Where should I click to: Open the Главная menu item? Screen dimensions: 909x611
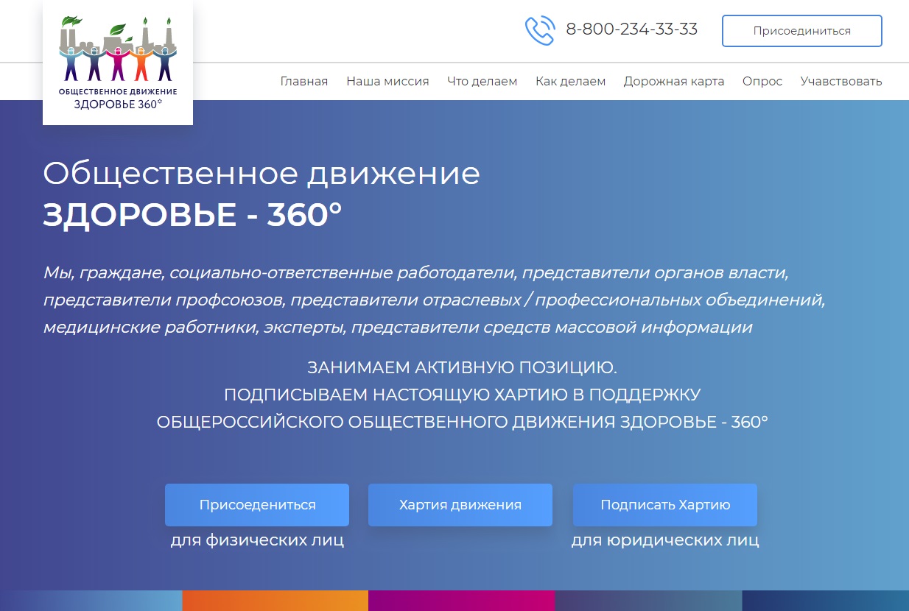304,81
